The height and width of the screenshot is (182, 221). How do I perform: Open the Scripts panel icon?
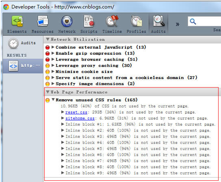pos(89,21)
